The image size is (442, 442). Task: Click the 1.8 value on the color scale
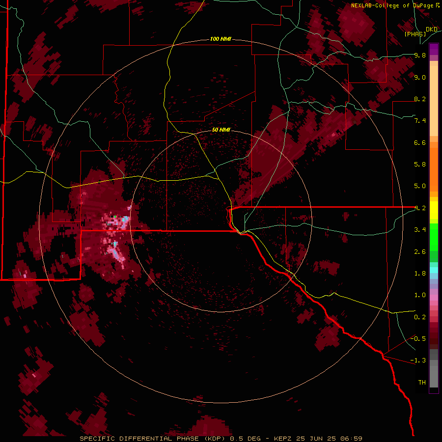420,274
